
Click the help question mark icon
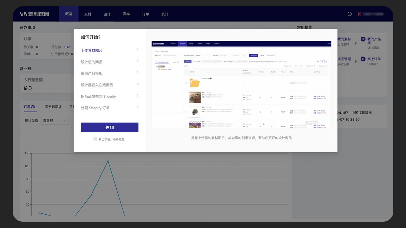(350, 14)
